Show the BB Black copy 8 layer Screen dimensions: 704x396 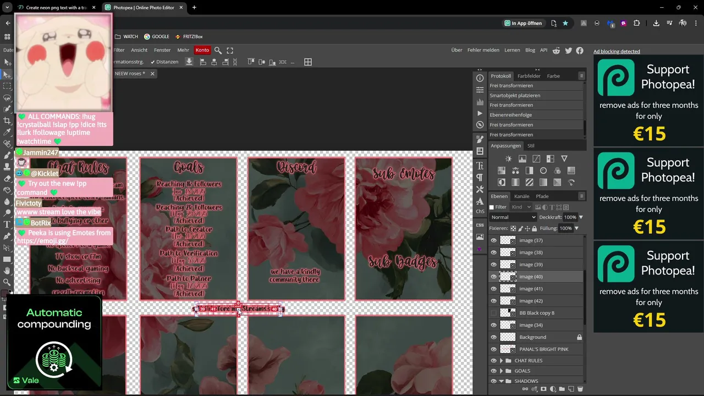click(x=493, y=313)
